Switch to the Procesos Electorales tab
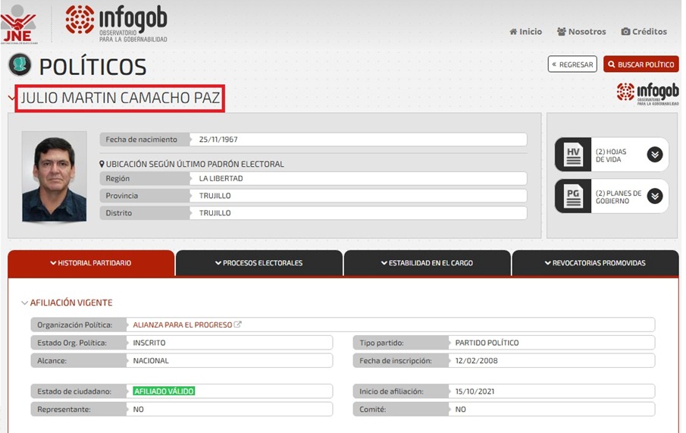The height and width of the screenshot is (433, 686). click(258, 263)
